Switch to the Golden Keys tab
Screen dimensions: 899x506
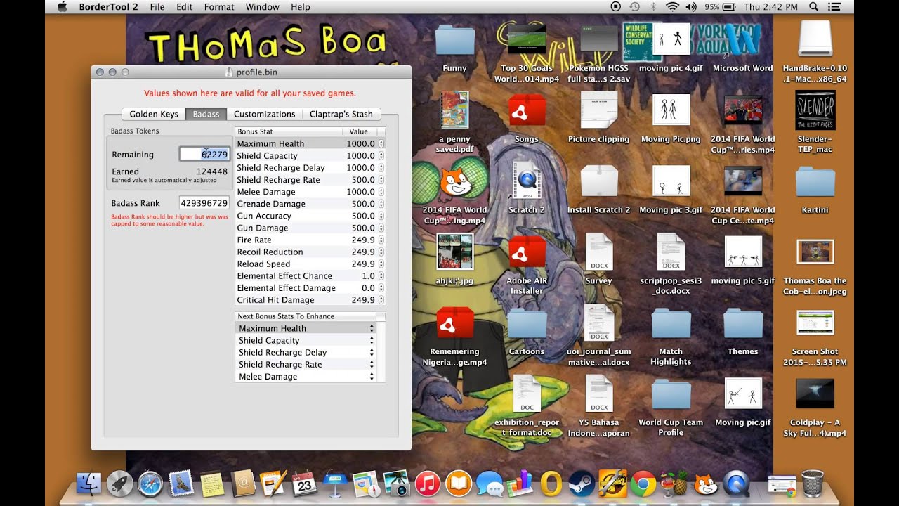(x=154, y=114)
